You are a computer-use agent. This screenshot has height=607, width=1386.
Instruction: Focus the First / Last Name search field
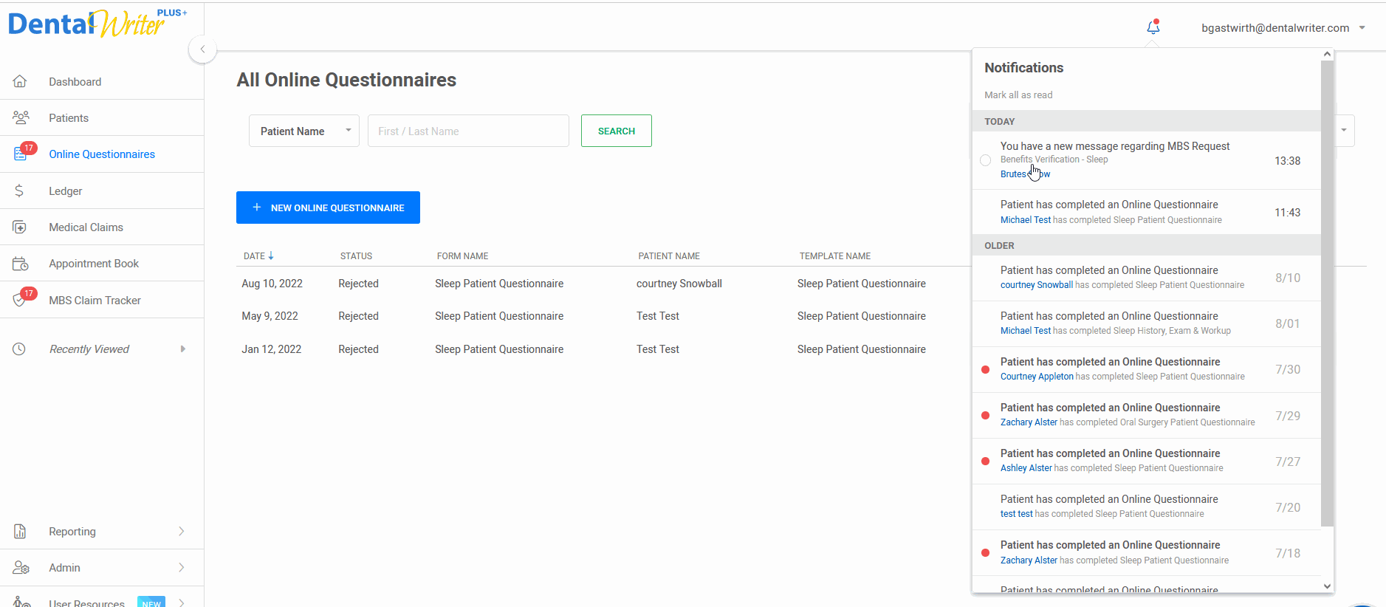(x=468, y=131)
